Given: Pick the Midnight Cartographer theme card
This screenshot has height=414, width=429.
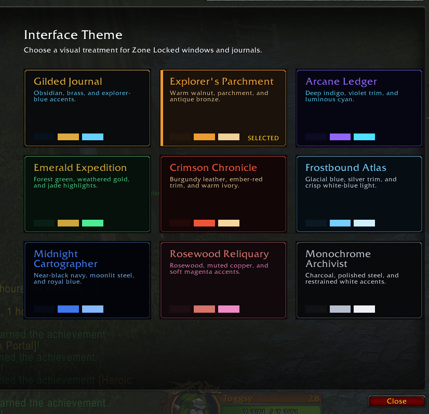Looking at the screenshot, I should [87, 280].
